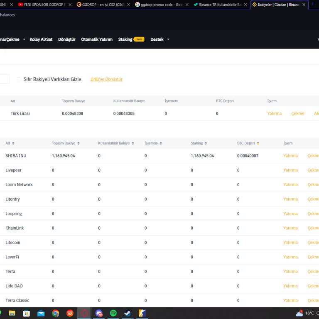
Task: Close the YENİ SPONSOR GGDROP tab
Action: (70, 5)
